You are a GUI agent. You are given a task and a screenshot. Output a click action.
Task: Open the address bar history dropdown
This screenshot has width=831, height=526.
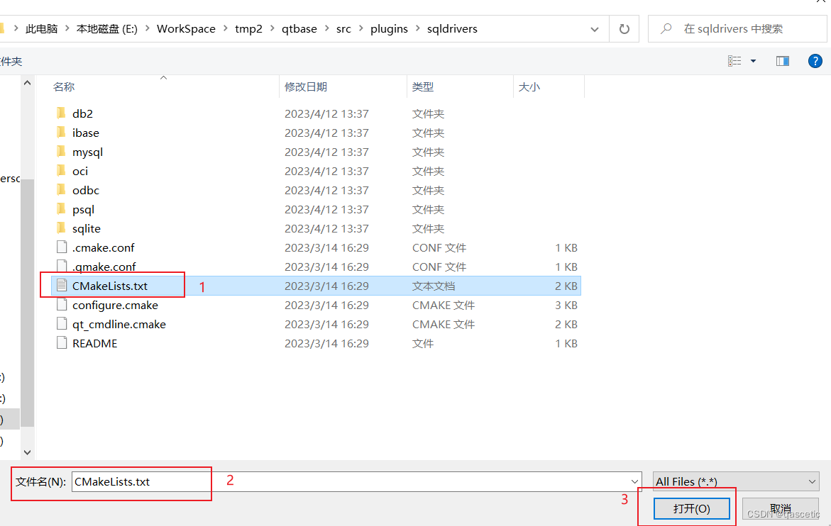(595, 28)
